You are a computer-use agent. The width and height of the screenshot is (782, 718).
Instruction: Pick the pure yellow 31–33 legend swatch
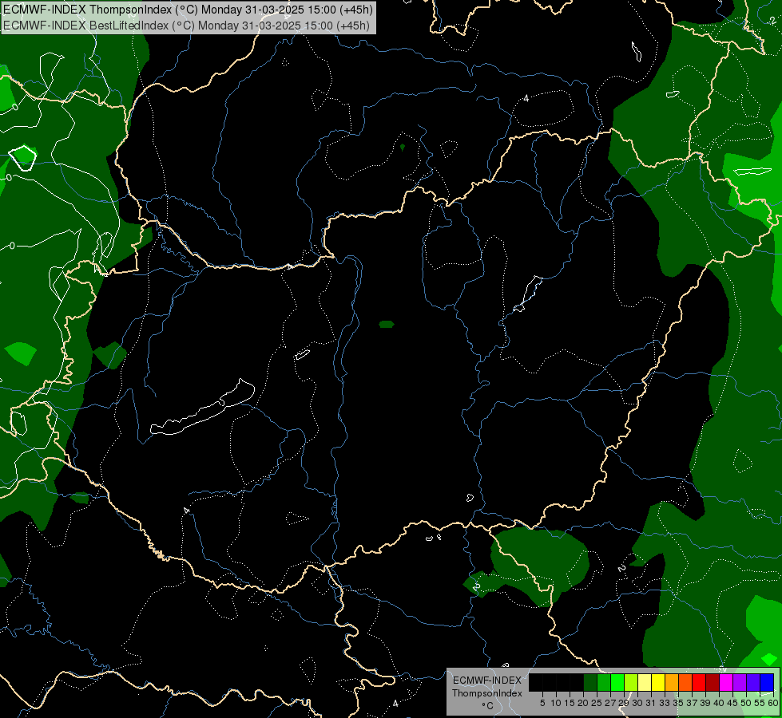658,682
